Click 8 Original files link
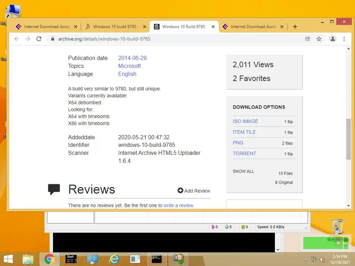 click(x=284, y=182)
